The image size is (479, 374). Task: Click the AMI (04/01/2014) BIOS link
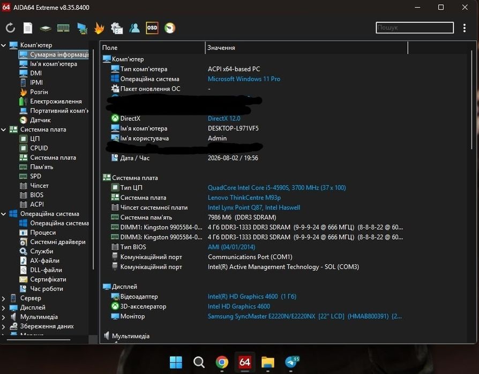pyautogui.click(x=231, y=247)
